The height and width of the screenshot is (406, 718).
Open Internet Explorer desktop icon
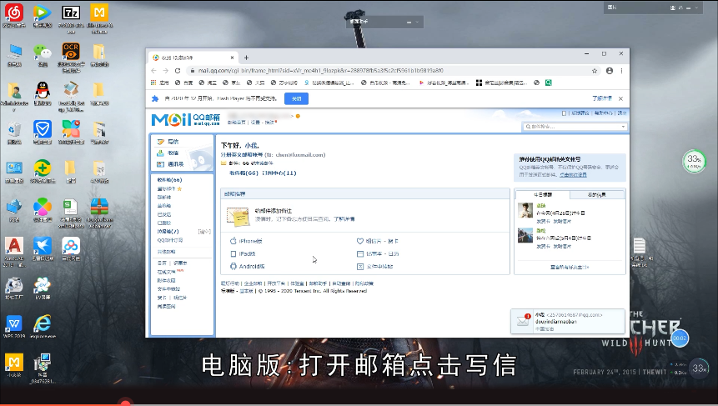point(43,324)
